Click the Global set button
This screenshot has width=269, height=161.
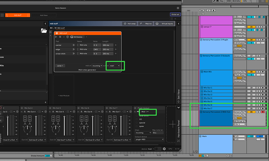click(175, 14)
